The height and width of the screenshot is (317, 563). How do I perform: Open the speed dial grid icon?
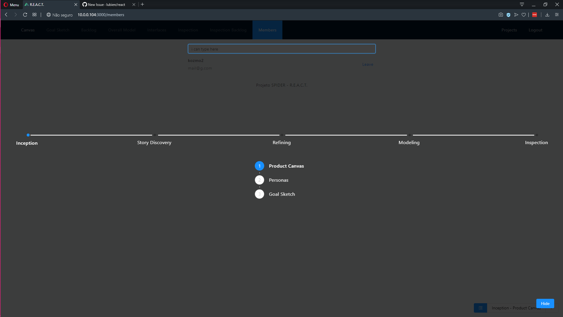point(35,15)
